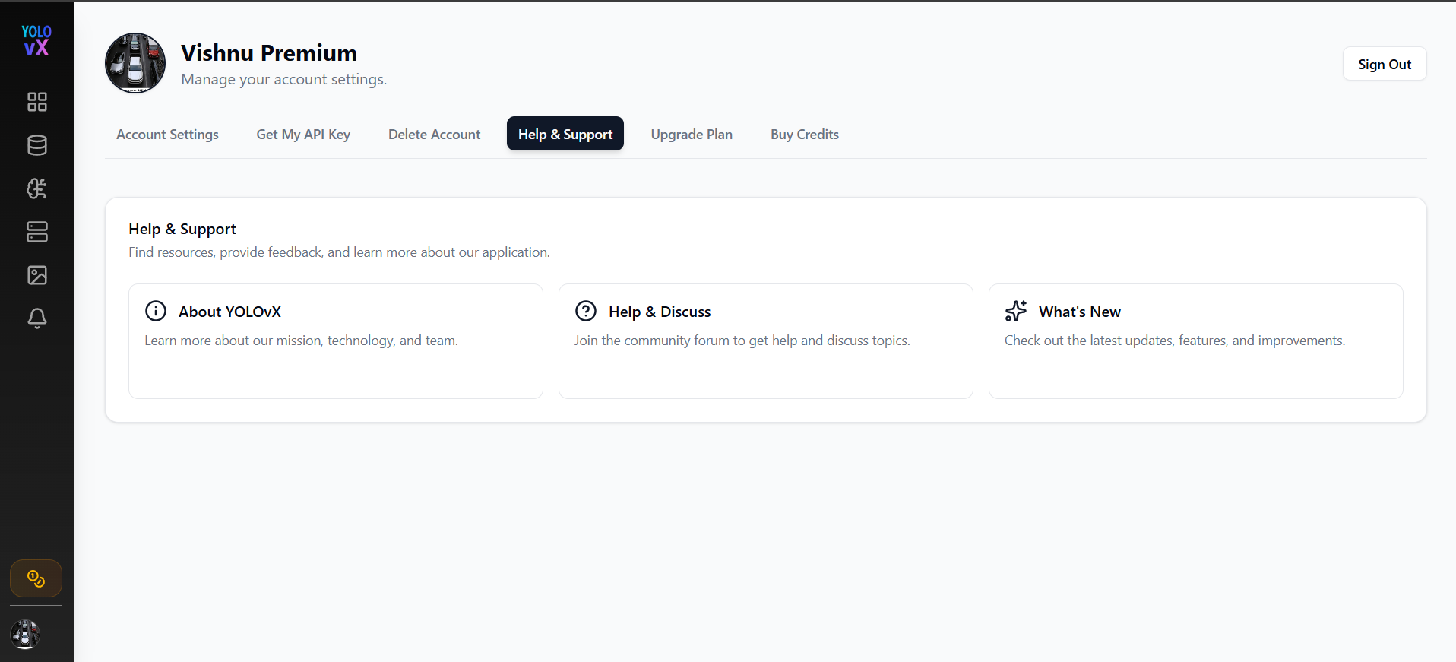Click the large Vishnu Premium profile picture
Screen dimensions: 1456x662
point(135,63)
